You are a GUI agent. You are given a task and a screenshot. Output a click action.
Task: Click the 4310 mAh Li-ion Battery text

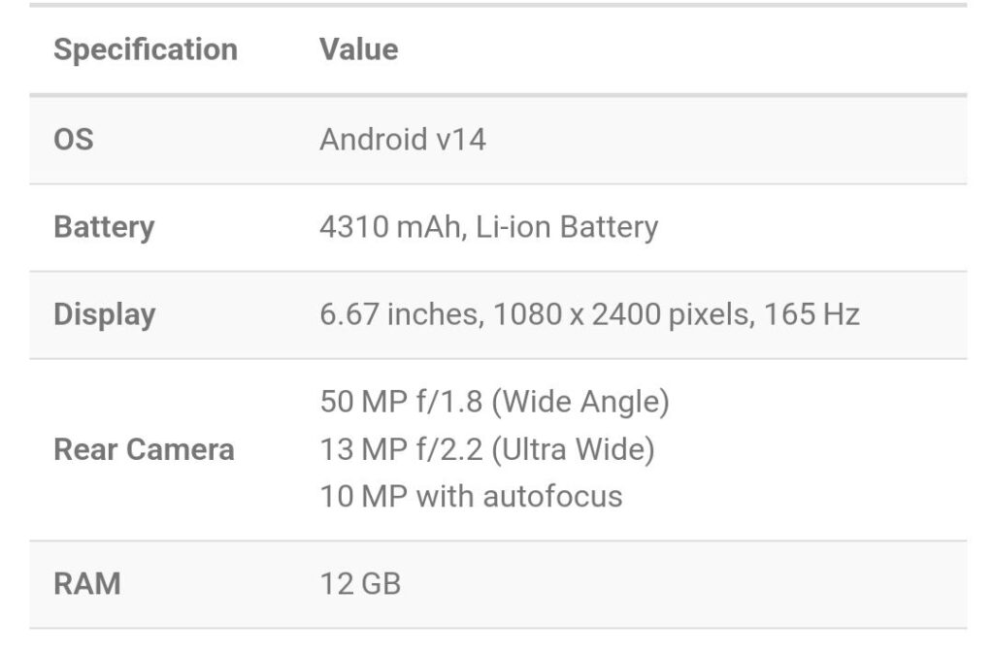pyautogui.click(x=489, y=227)
